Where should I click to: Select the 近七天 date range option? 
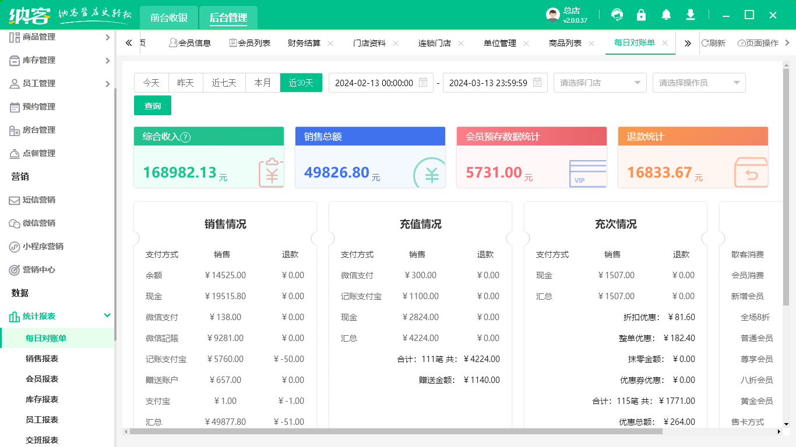tap(224, 83)
